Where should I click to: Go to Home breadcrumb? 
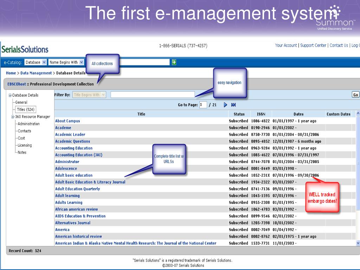[11, 73]
